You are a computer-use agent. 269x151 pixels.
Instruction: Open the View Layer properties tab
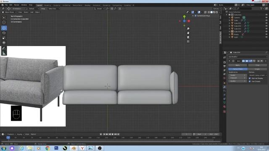224,70
